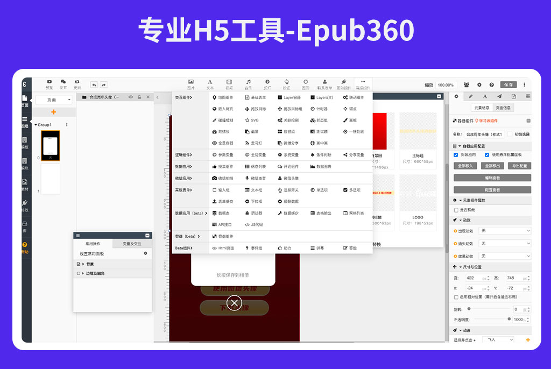Choose the SVG component
The image size is (551, 369).
coord(252,120)
